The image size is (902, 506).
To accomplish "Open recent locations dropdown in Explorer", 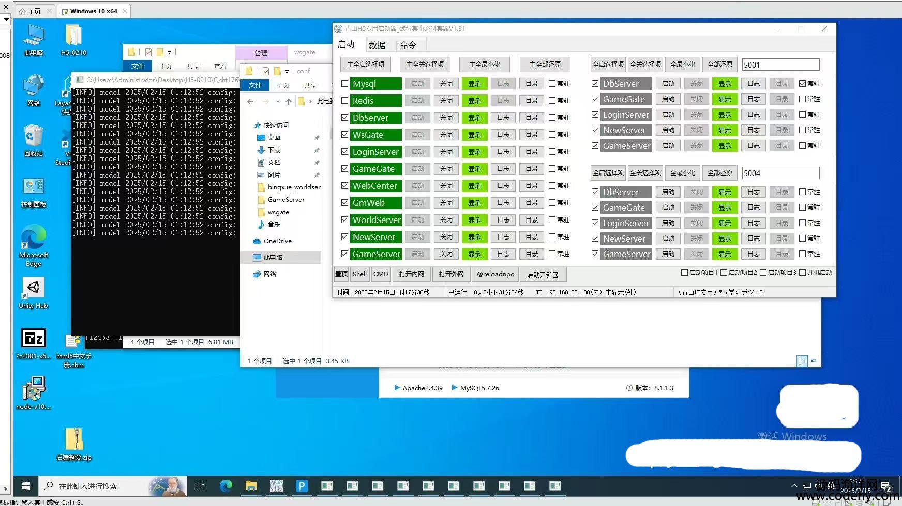I will (278, 102).
